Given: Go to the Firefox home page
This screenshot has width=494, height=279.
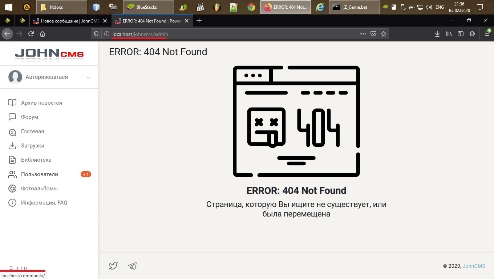Looking at the screenshot, I should [x=42, y=34].
